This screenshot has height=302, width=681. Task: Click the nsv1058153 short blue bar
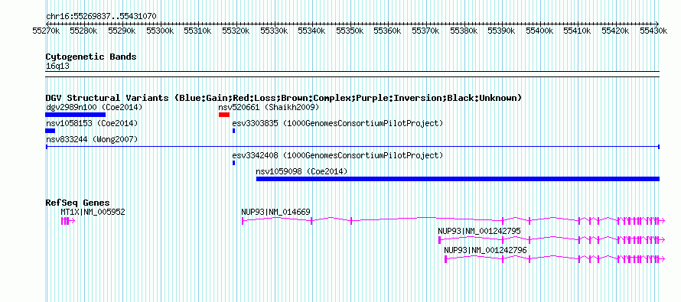[x=51, y=131]
